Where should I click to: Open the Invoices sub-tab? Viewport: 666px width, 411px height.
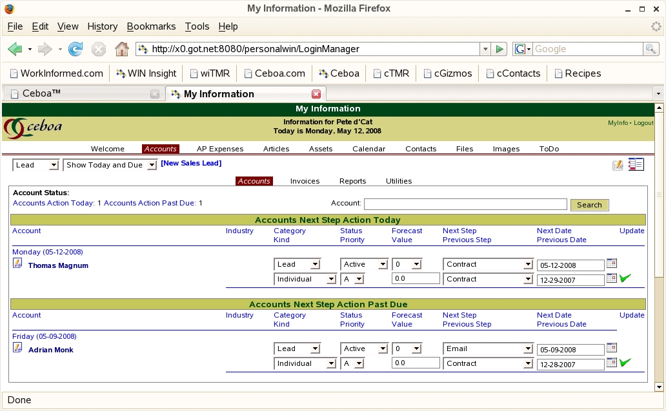point(305,181)
